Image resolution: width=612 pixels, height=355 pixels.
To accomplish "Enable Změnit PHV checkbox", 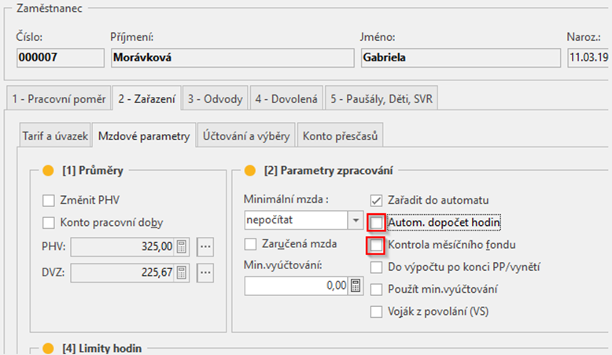I will (49, 200).
